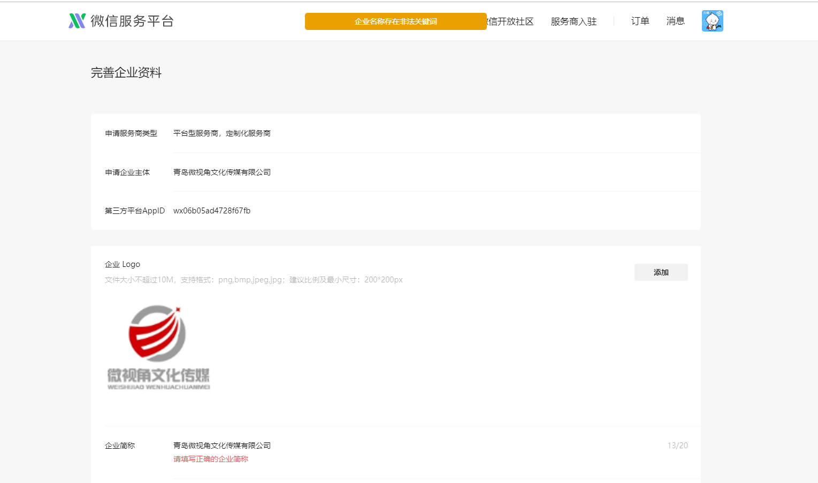Click the 企业简称 input field value
Screen dimensions: 818x483
pos(222,446)
